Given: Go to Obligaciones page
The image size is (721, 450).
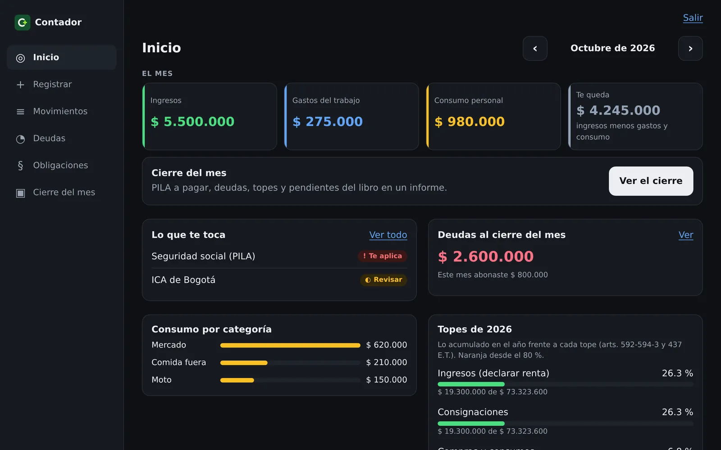Looking at the screenshot, I should click(62, 165).
